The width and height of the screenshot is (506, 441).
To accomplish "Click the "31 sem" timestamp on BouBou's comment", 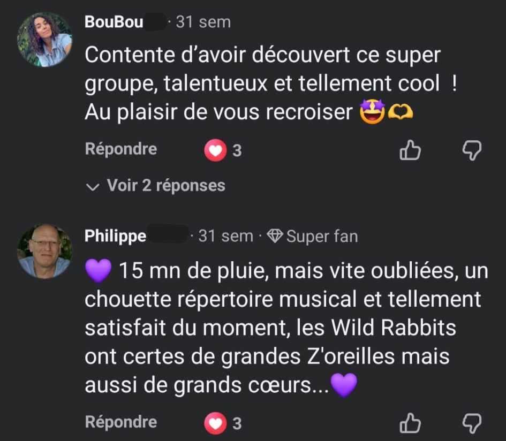I will click(203, 22).
